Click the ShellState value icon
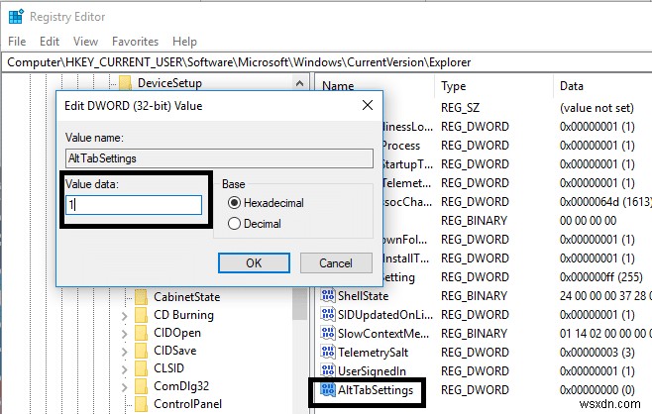The width and height of the screenshot is (652, 414). coord(328,295)
